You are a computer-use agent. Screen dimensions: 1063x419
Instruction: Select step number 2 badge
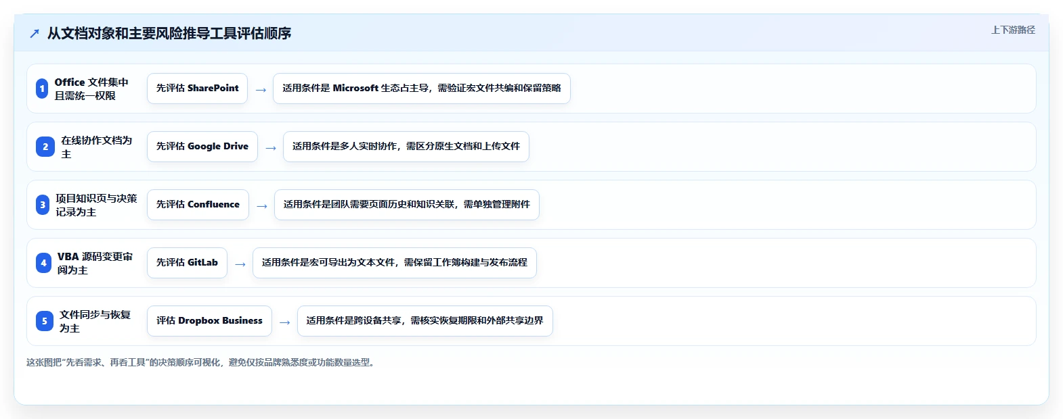click(x=45, y=147)
